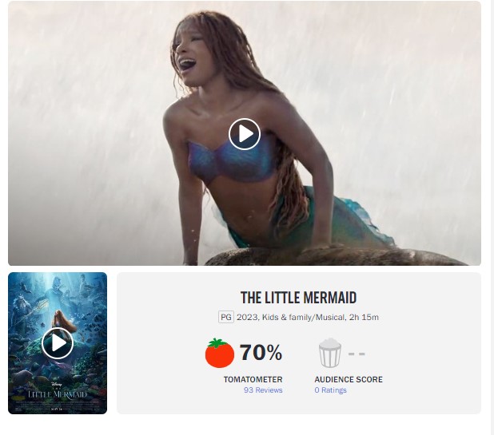Click the PG rating badge
494x435 pixels.
[x=226, y=317]
